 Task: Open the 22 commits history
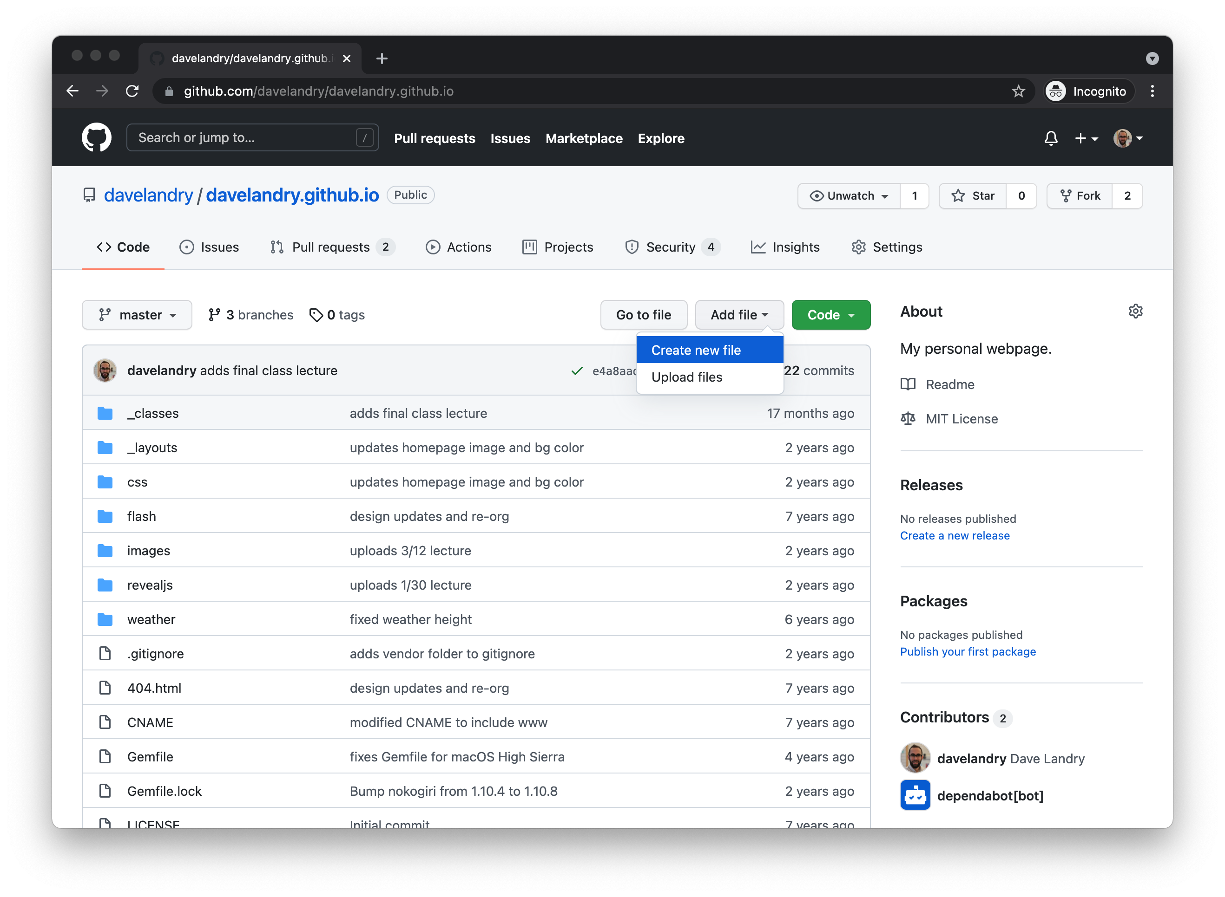818,371
